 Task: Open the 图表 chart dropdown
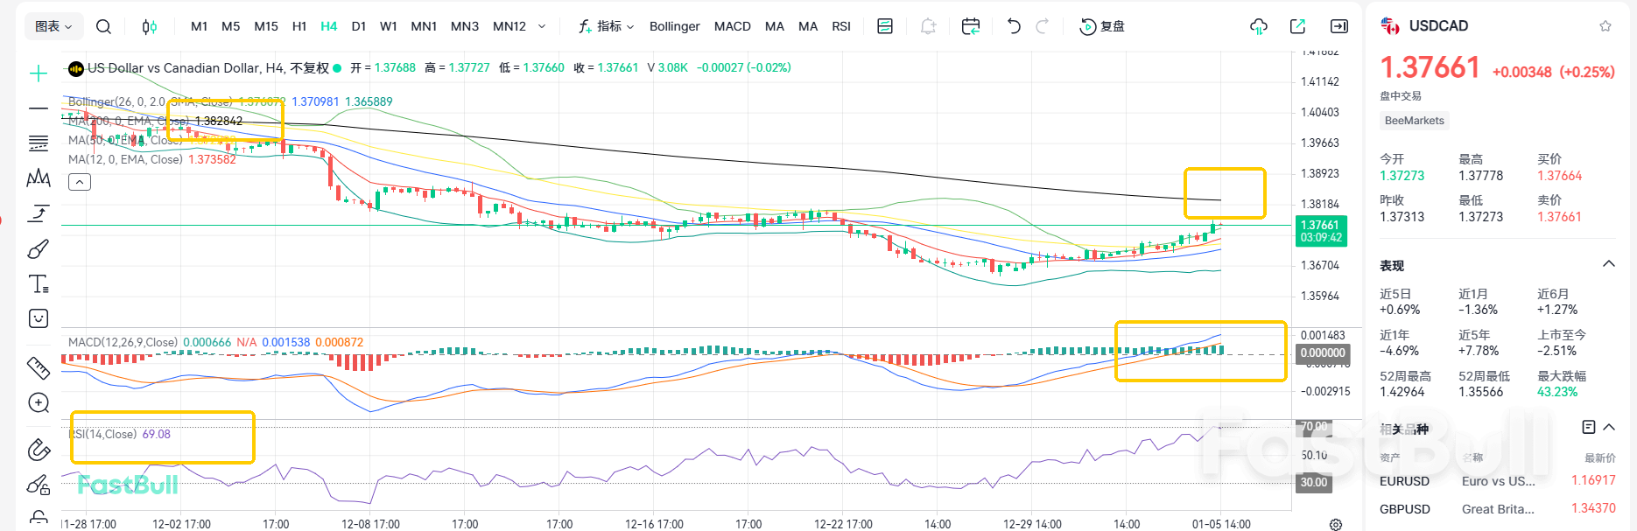[x=53, y=26]
